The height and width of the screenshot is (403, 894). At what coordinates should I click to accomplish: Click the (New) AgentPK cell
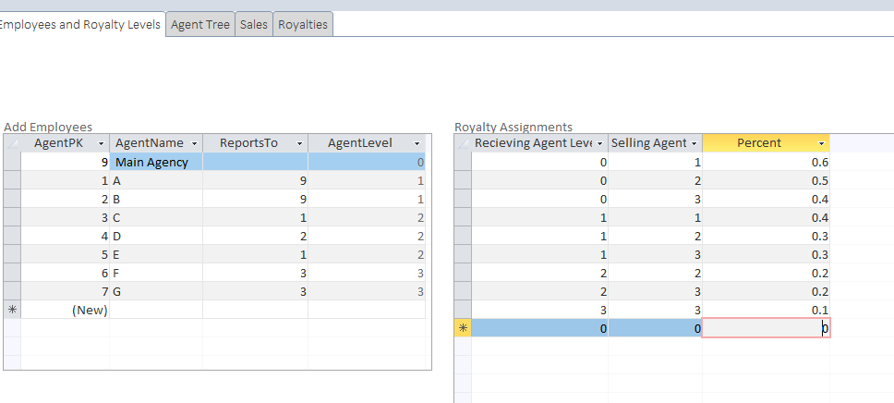[65, 310]
